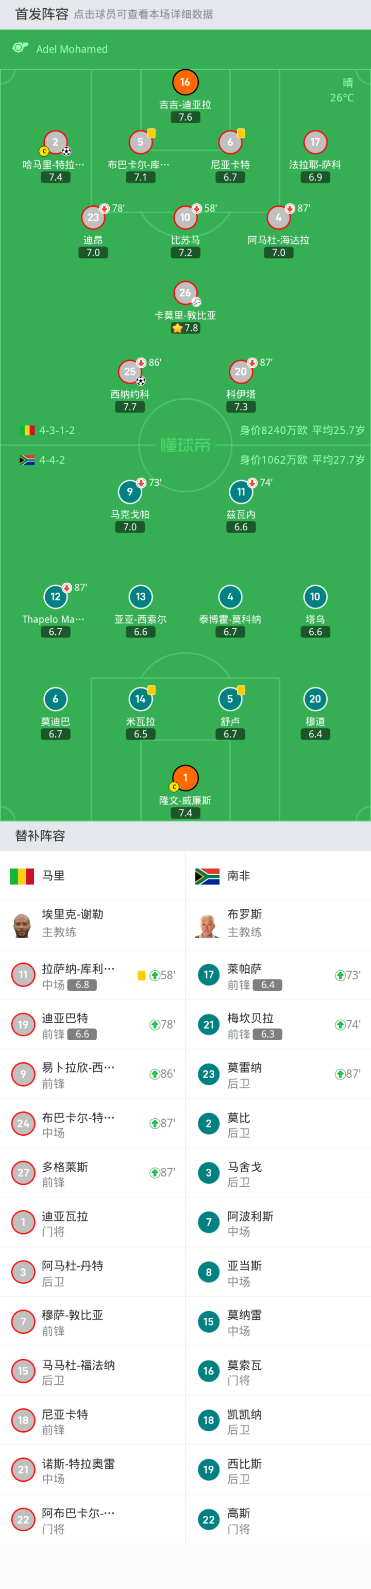Tap player 10 比苏马 in midfield
This screenshot has width=371, height=1589.
pos(185,218)
